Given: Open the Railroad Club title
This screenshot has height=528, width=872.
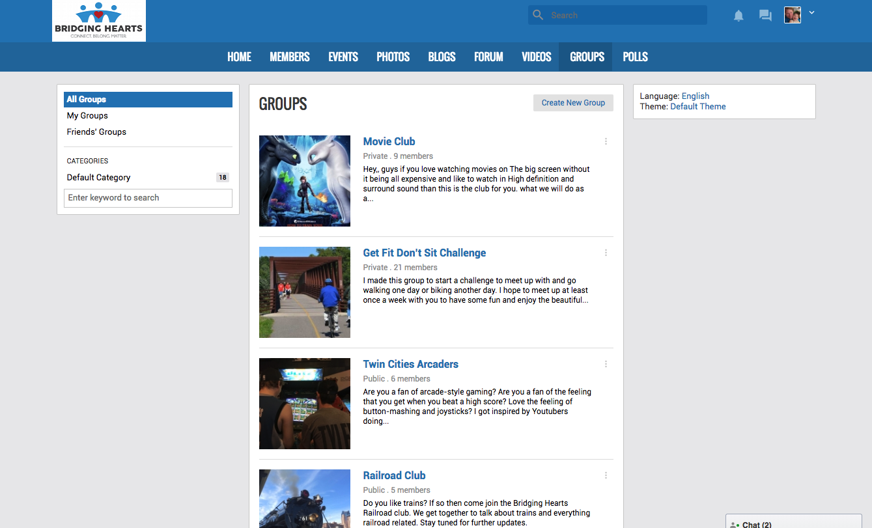Looking at the screenshot, I should pyautogui.click(x=394, y=475).
